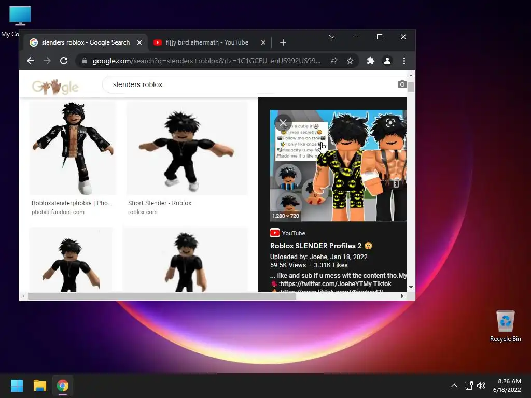
Task: Click the phobia.fandom.com source link
Action: tap(58, 212)
